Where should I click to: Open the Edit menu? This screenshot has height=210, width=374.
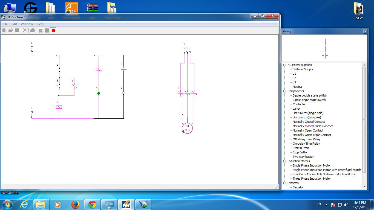coord(14,24)
